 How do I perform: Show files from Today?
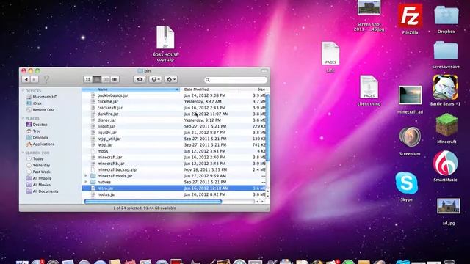tap(35, 158)
